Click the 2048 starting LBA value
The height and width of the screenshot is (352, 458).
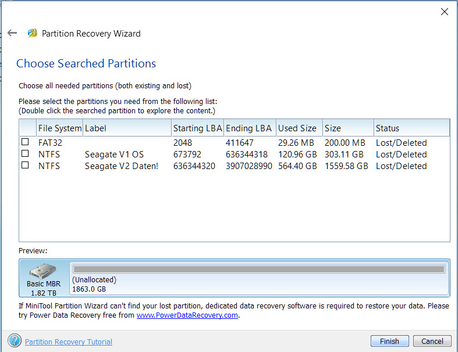click(x=183, y=143)
